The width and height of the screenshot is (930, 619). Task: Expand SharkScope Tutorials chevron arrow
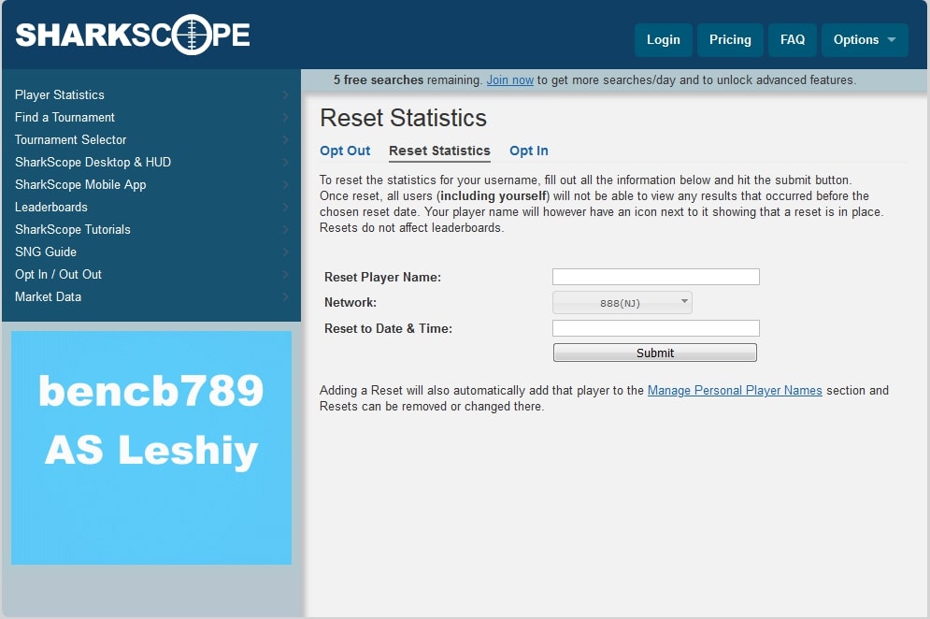point(285,230)
